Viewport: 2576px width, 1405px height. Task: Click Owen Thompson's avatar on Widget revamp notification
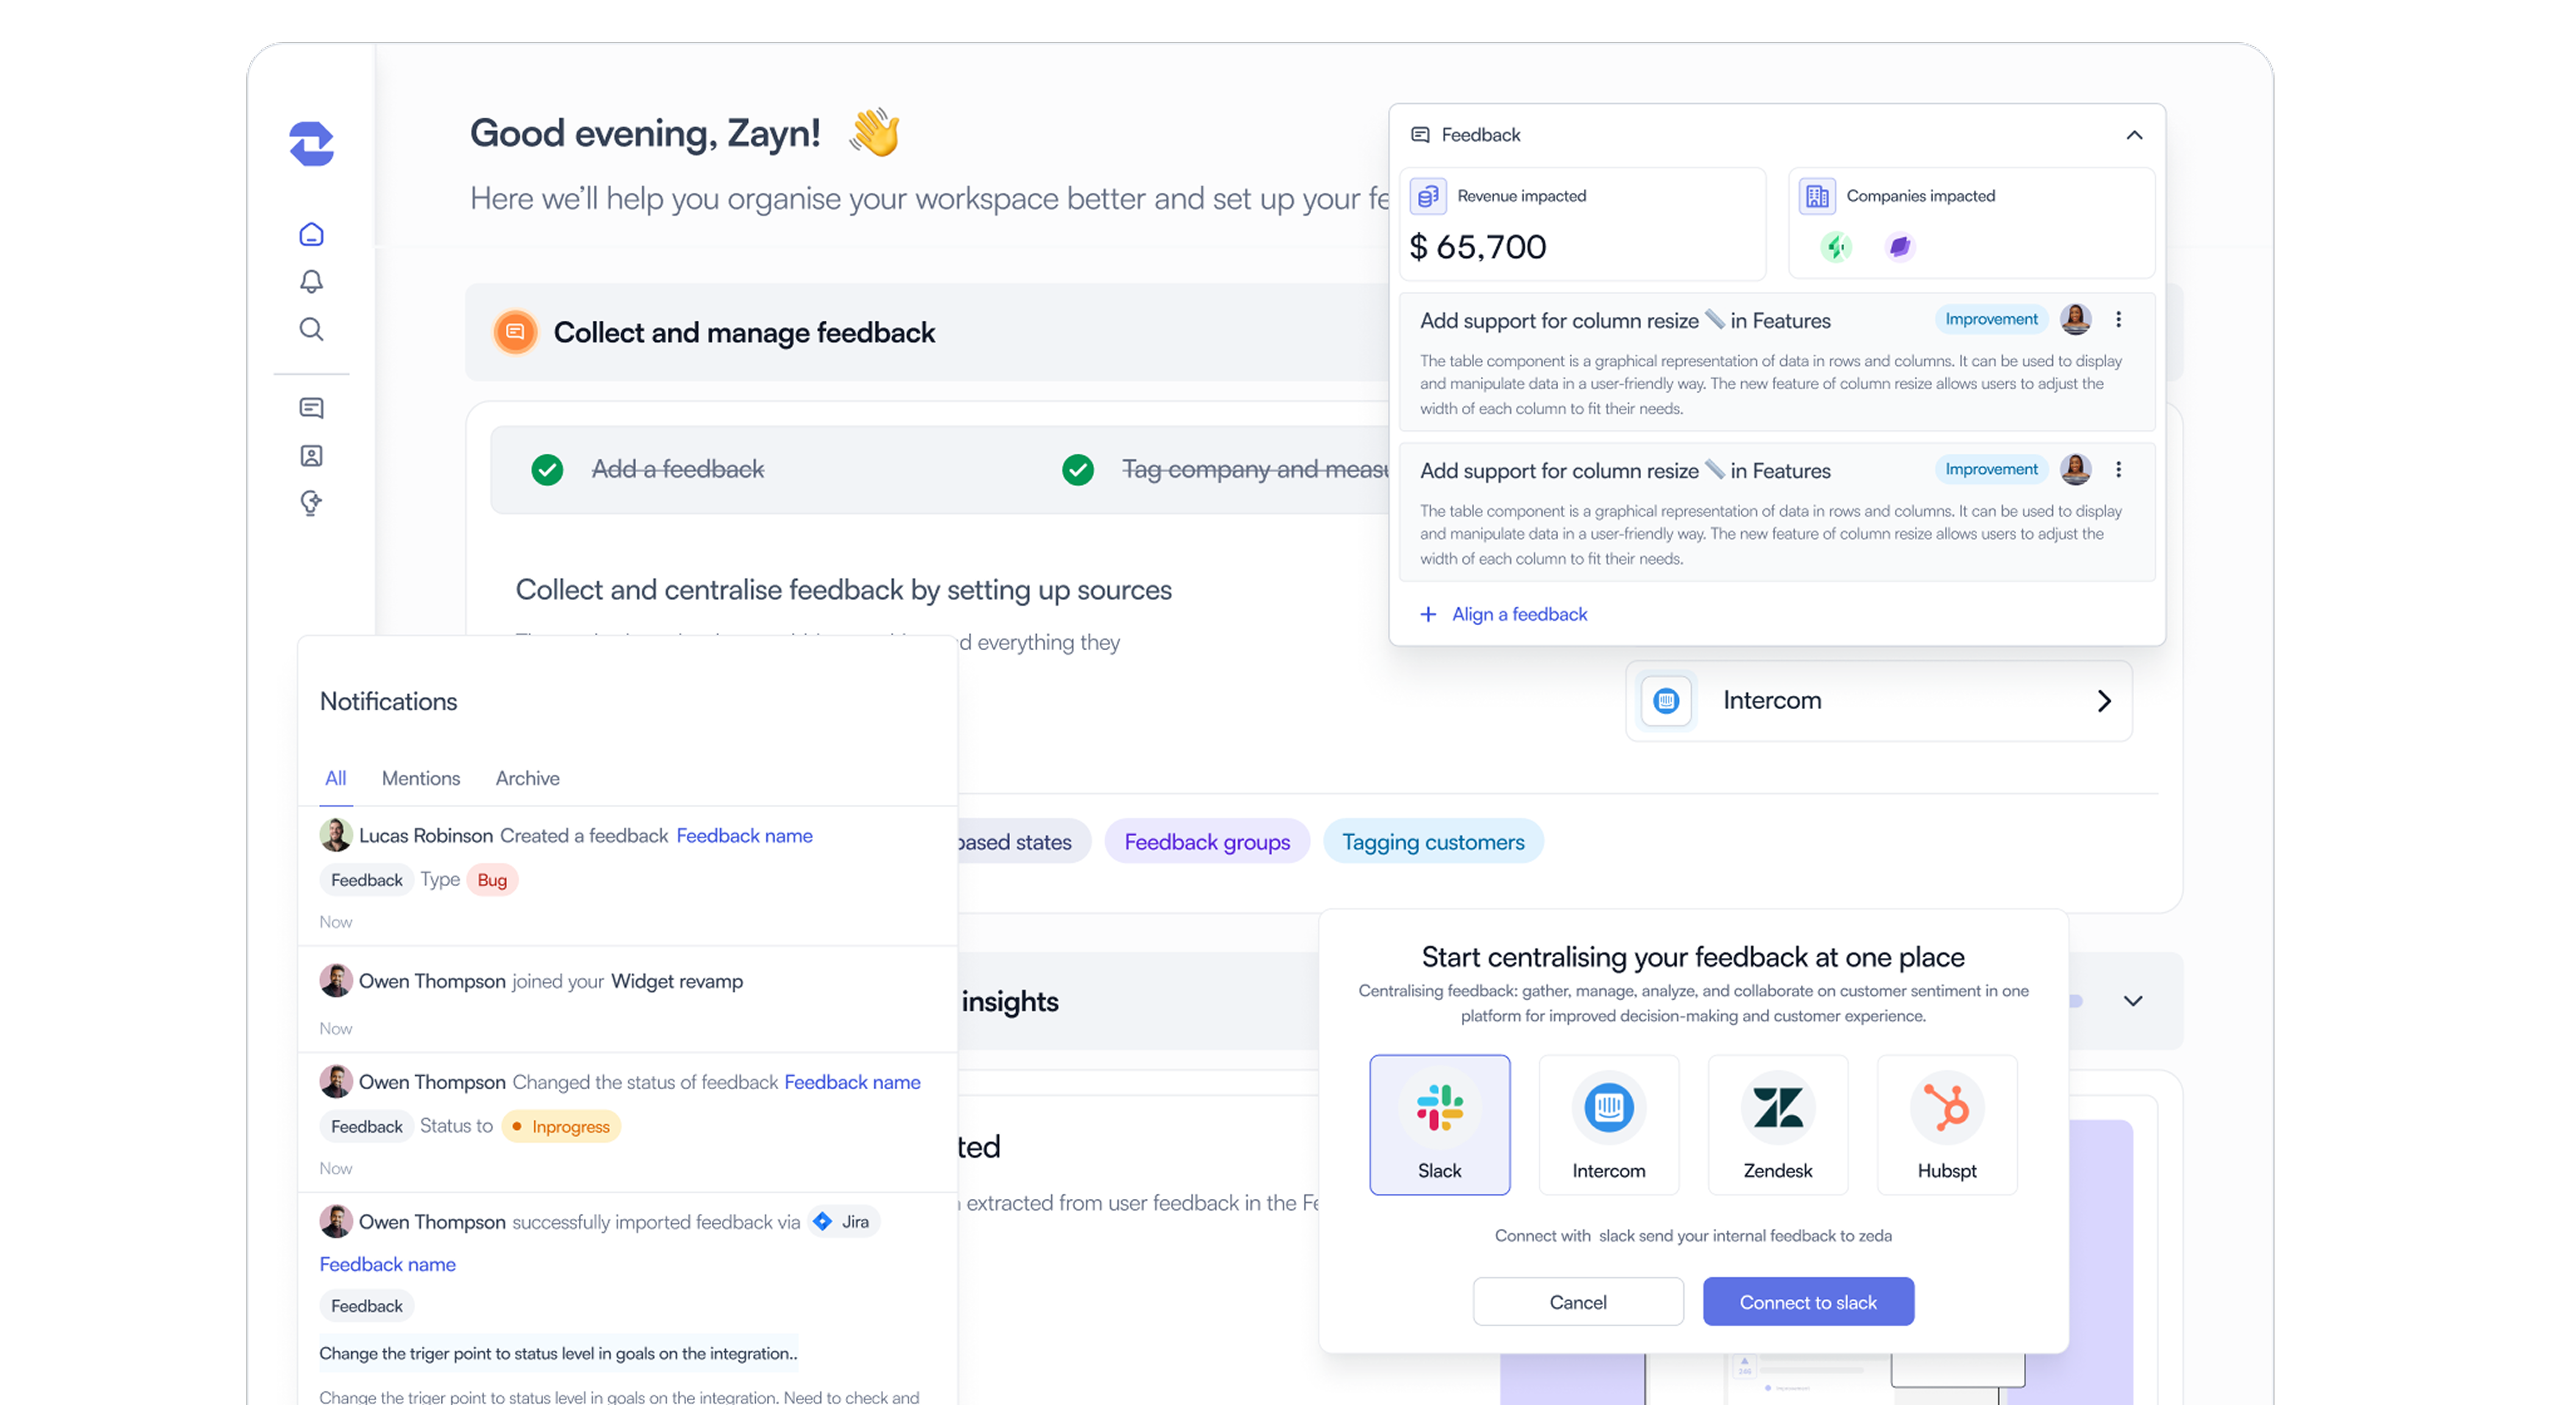(335, 981)
